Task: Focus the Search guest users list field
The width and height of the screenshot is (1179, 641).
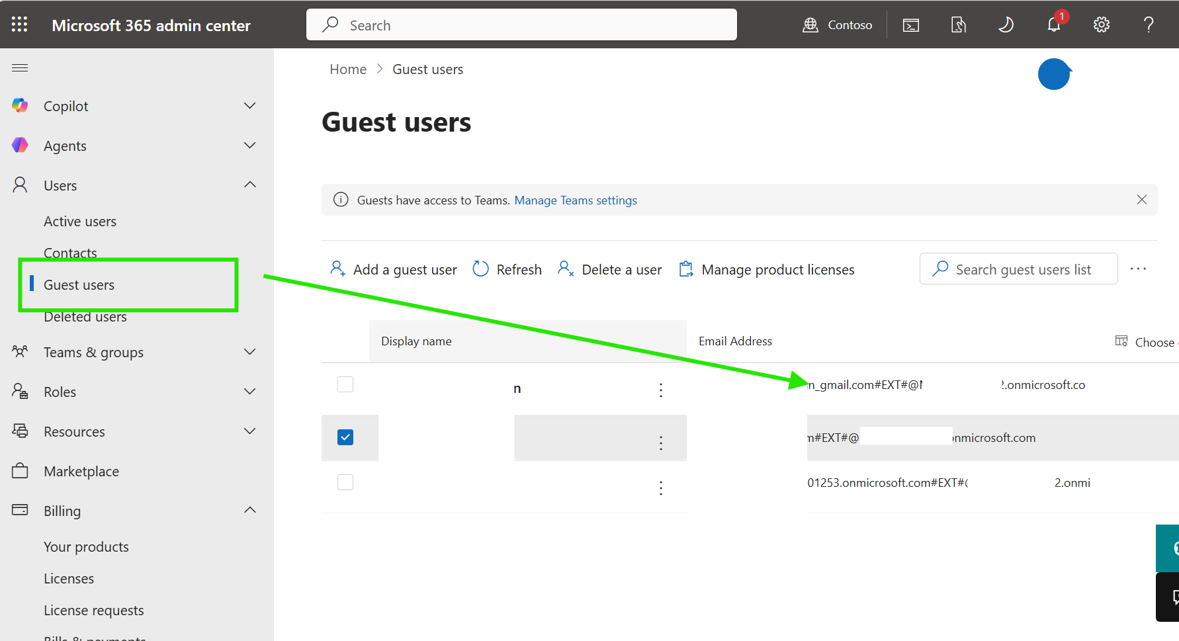Action: click(x=1019, y=269)
